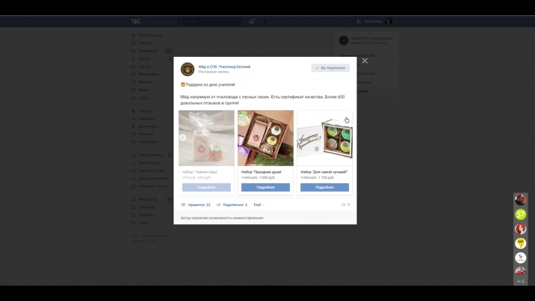Show previous carousel card with left arrow

pos(183,138)
